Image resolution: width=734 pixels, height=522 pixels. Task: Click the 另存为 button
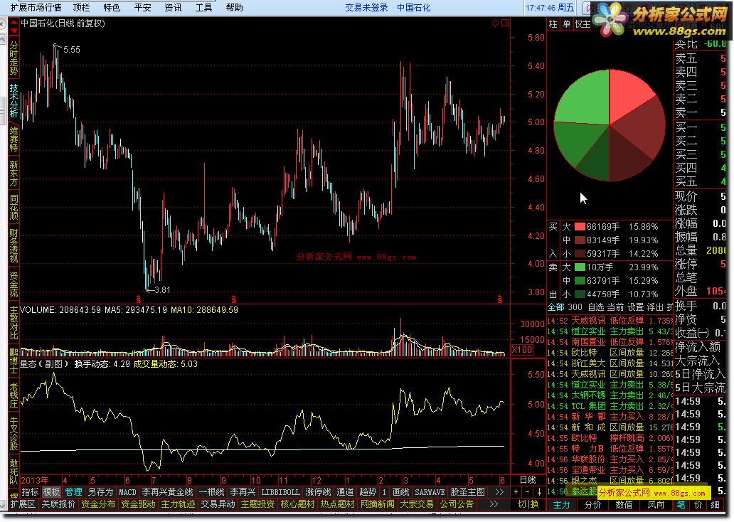pos(101,492)
